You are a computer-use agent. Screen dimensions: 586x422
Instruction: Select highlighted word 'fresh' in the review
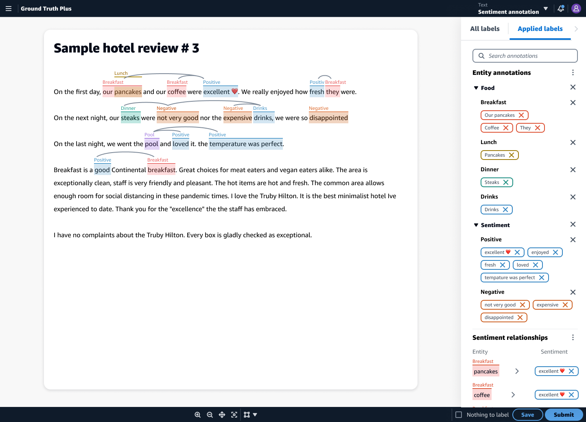pos(317,92)
